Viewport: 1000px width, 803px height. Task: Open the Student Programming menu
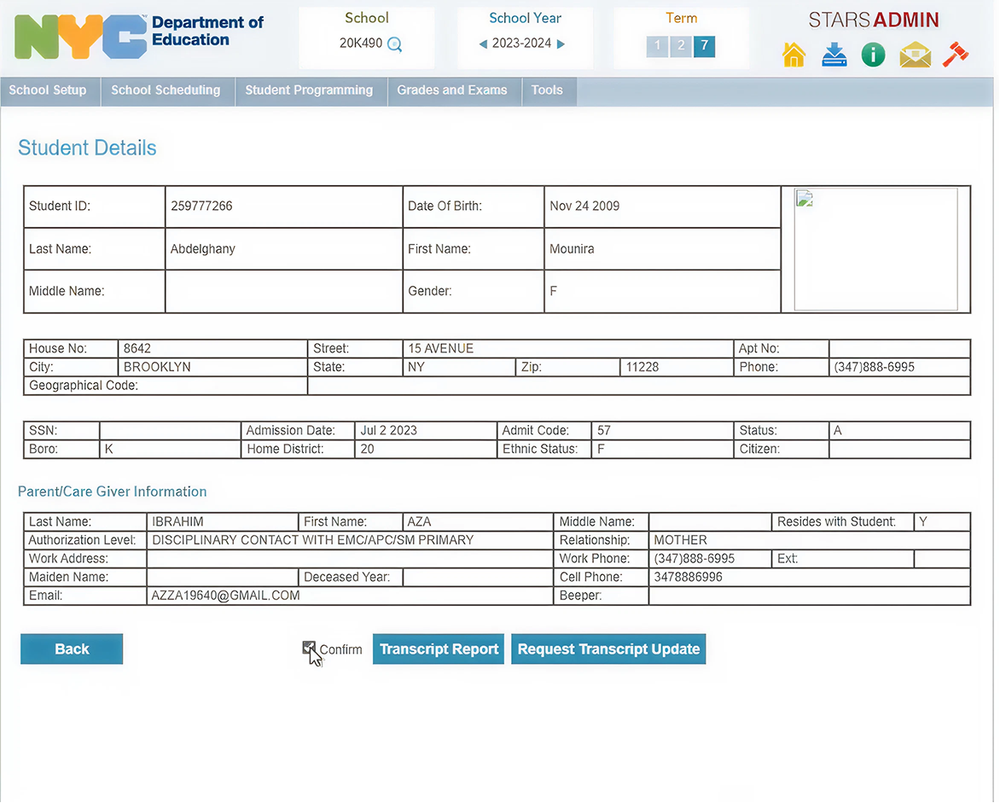pyautogui.click(x=309, y=90)
